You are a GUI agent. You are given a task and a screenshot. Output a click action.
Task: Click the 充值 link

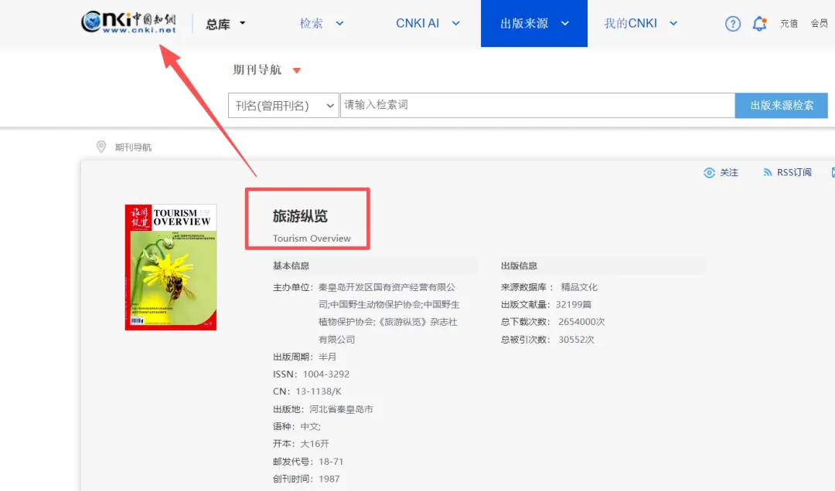tap(789, 23)
